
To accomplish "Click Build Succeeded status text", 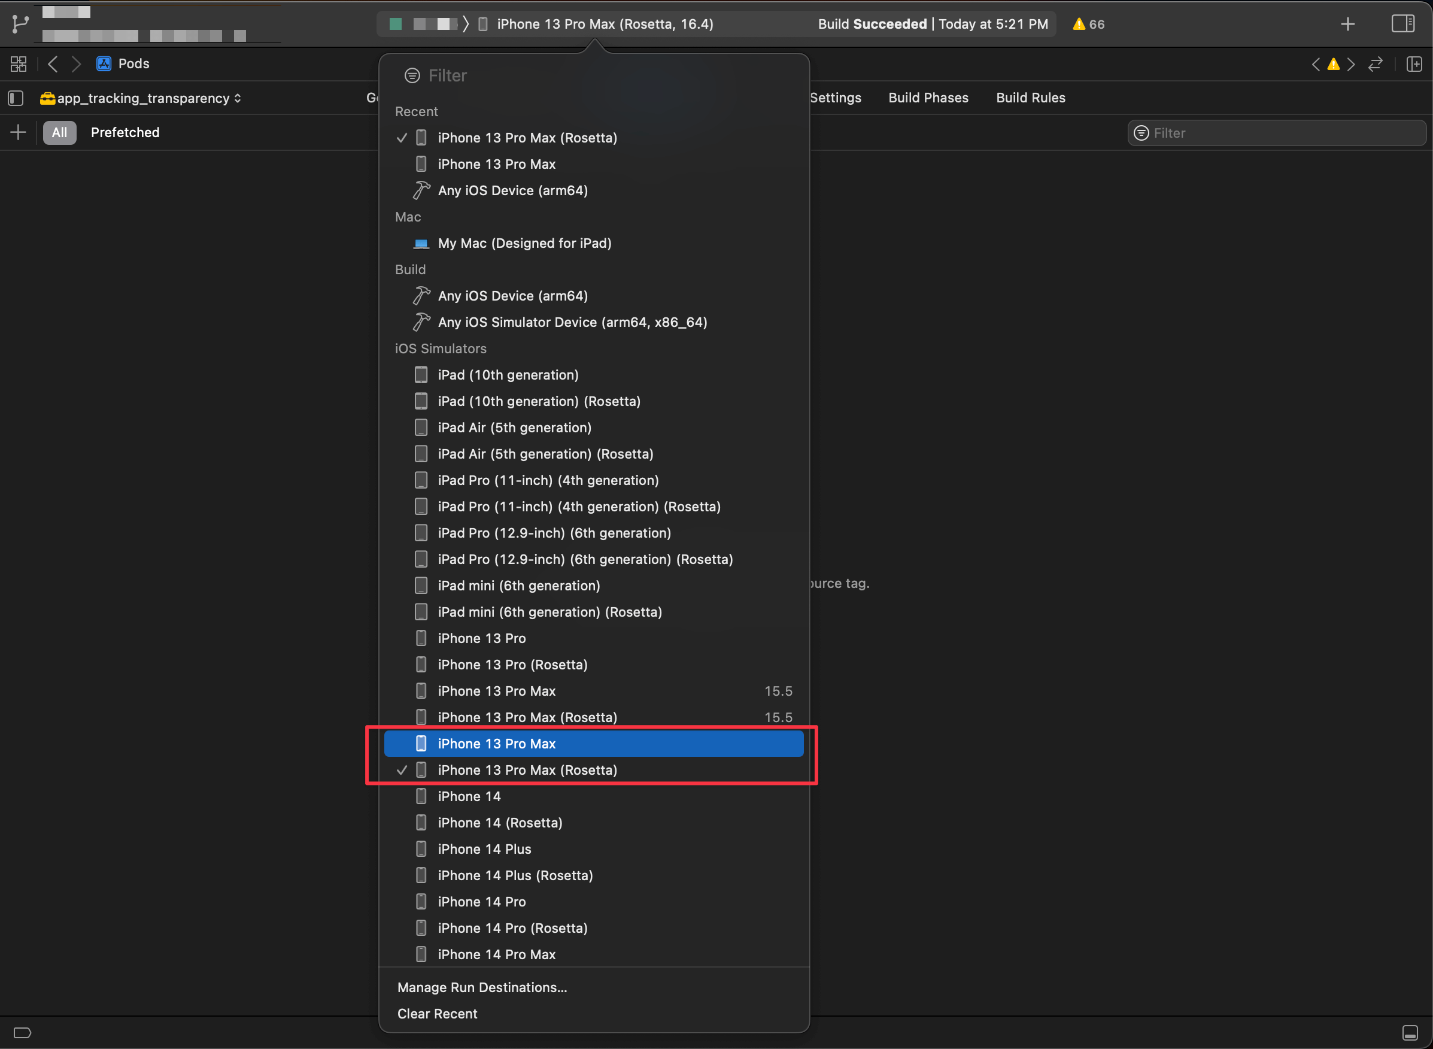I will [872, 24].
